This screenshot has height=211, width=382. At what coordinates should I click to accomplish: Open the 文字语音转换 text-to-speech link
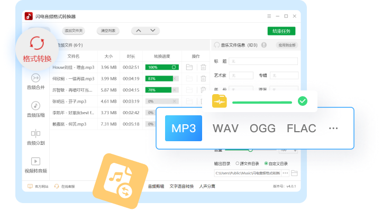(181, 187)
